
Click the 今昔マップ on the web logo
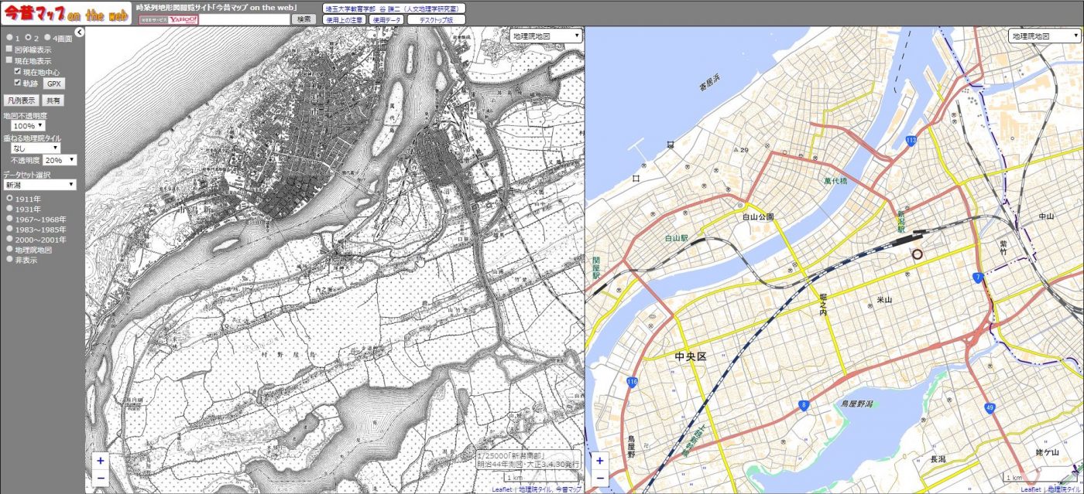point(66,14)
